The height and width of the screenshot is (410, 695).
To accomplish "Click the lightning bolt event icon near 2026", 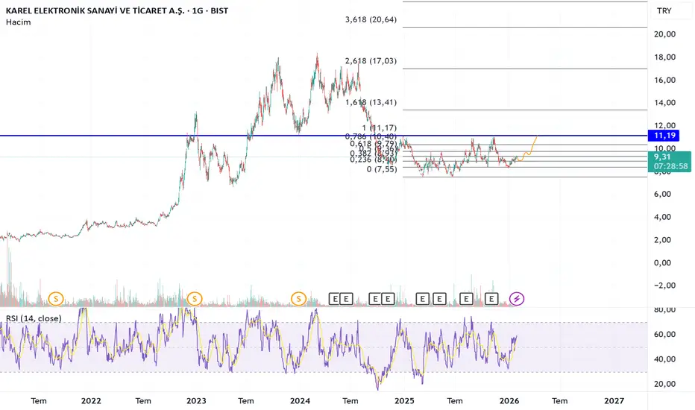I will pos(516,299).
